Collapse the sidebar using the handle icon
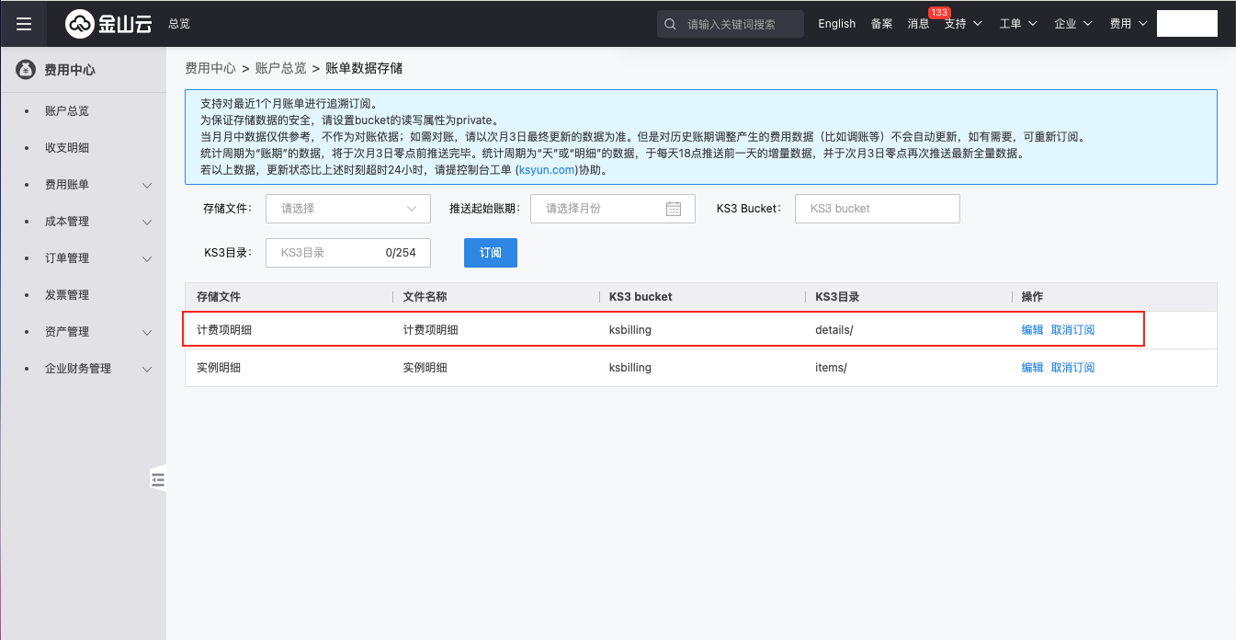The height and width of the screenshot is (640, 1236). [x=158, y=479]
